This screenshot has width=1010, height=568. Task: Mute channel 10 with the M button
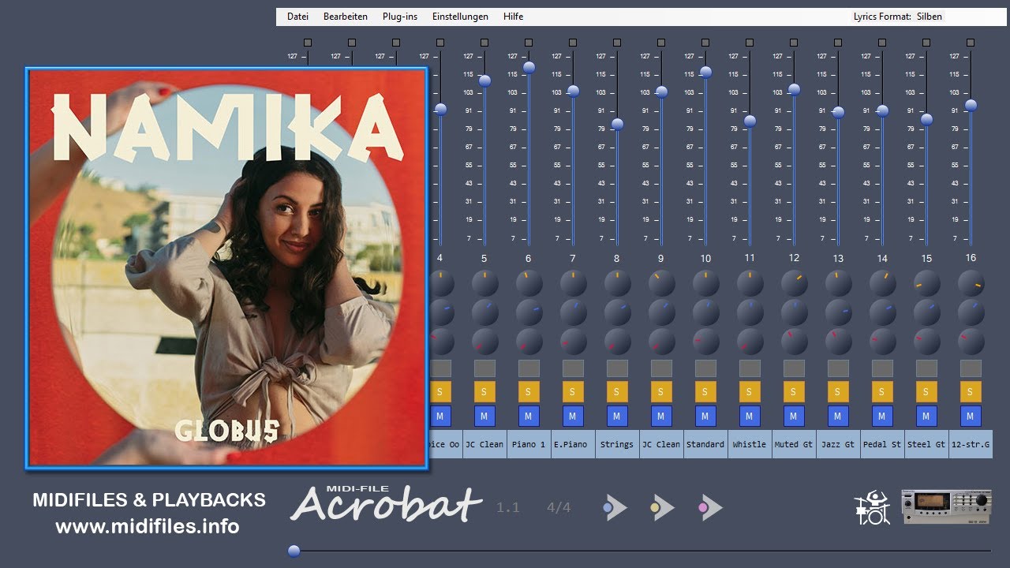pos(705,416)
